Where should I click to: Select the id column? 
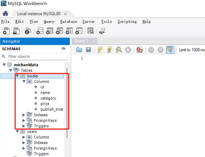42,87
